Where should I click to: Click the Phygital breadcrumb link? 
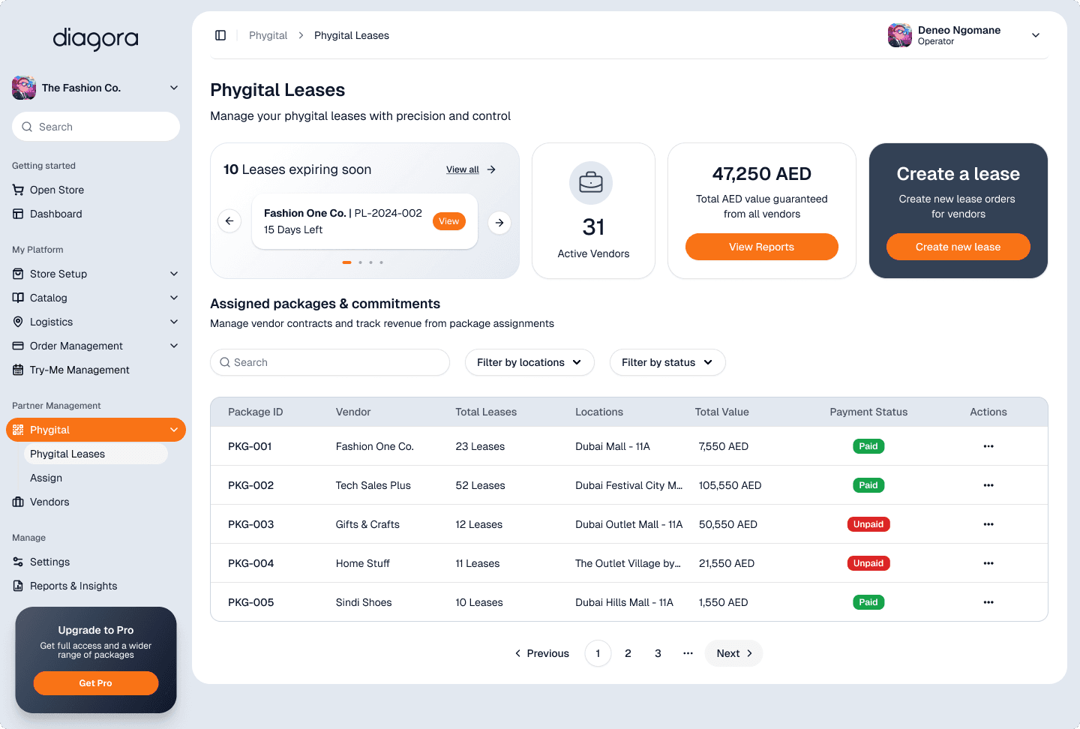point(268,35)
